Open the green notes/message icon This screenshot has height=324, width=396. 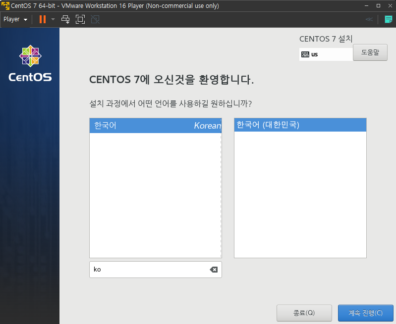(x=388, y=19)
